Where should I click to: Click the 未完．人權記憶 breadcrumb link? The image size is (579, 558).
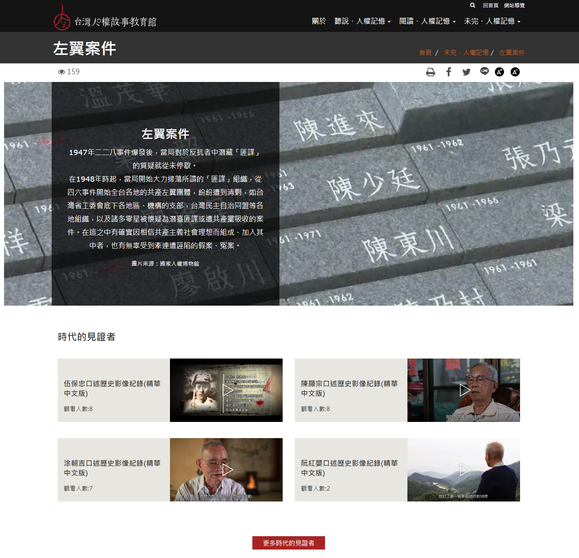tap(466, 52)
